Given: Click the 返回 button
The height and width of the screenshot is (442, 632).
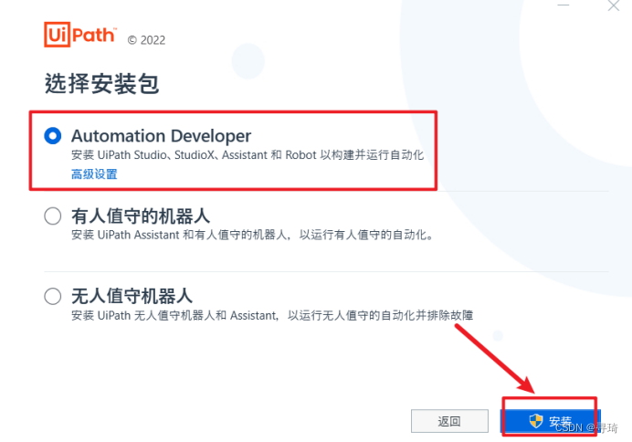Looking at the screenshot, I should point(449,421).
